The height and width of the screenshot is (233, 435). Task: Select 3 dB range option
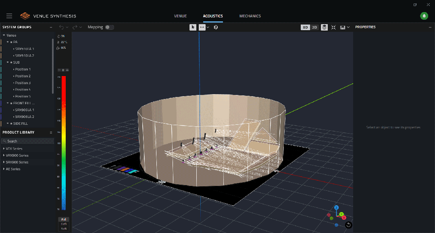64,229
